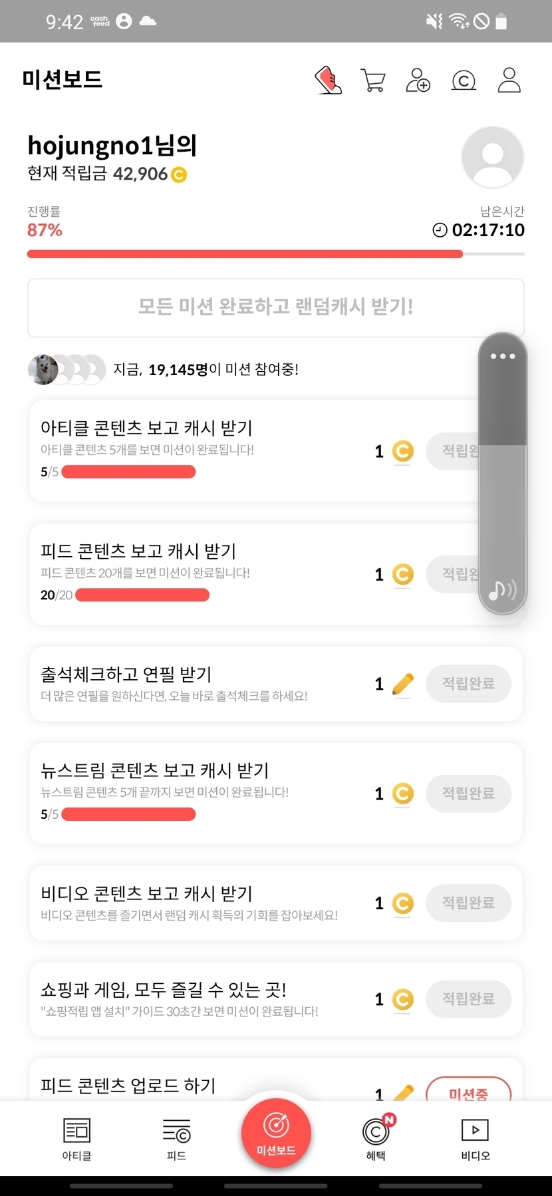This screenshot has height=1196, width=552.
Task: Tap the mission participants avatar group
Action: [x=67, y=370]
